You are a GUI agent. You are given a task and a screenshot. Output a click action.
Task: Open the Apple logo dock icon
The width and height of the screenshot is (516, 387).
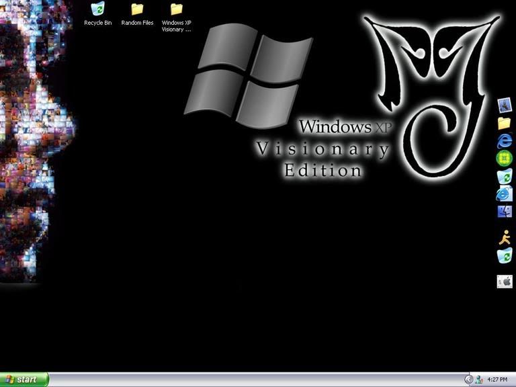pos(505,282)
